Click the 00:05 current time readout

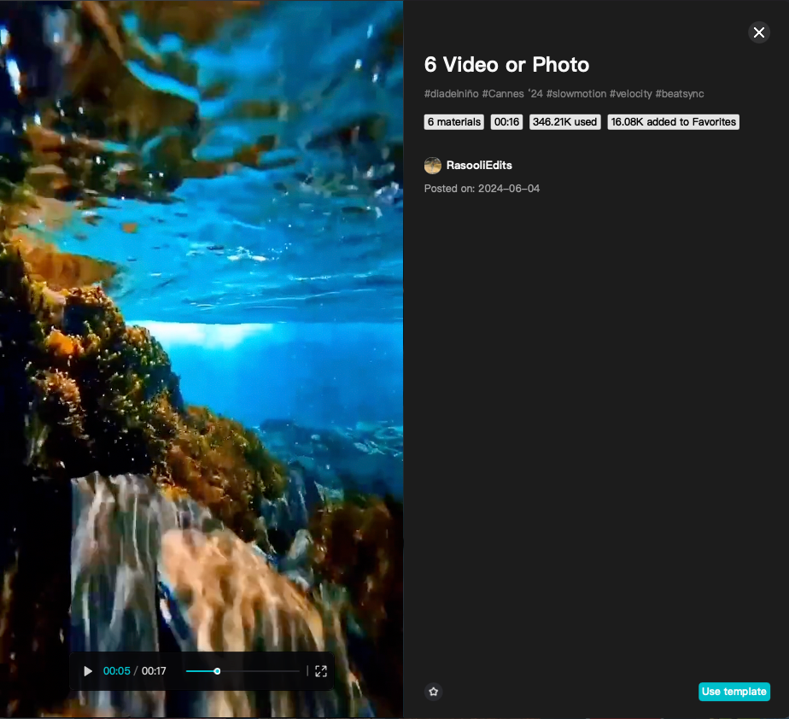point(117,671)
